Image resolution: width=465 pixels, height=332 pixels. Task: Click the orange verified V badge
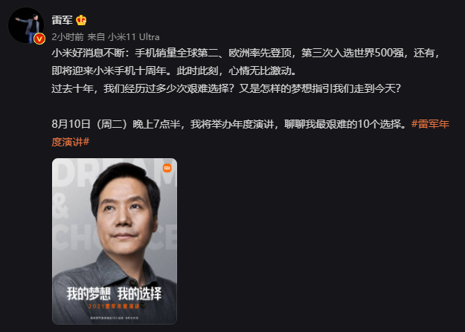[x=39, y=39]
